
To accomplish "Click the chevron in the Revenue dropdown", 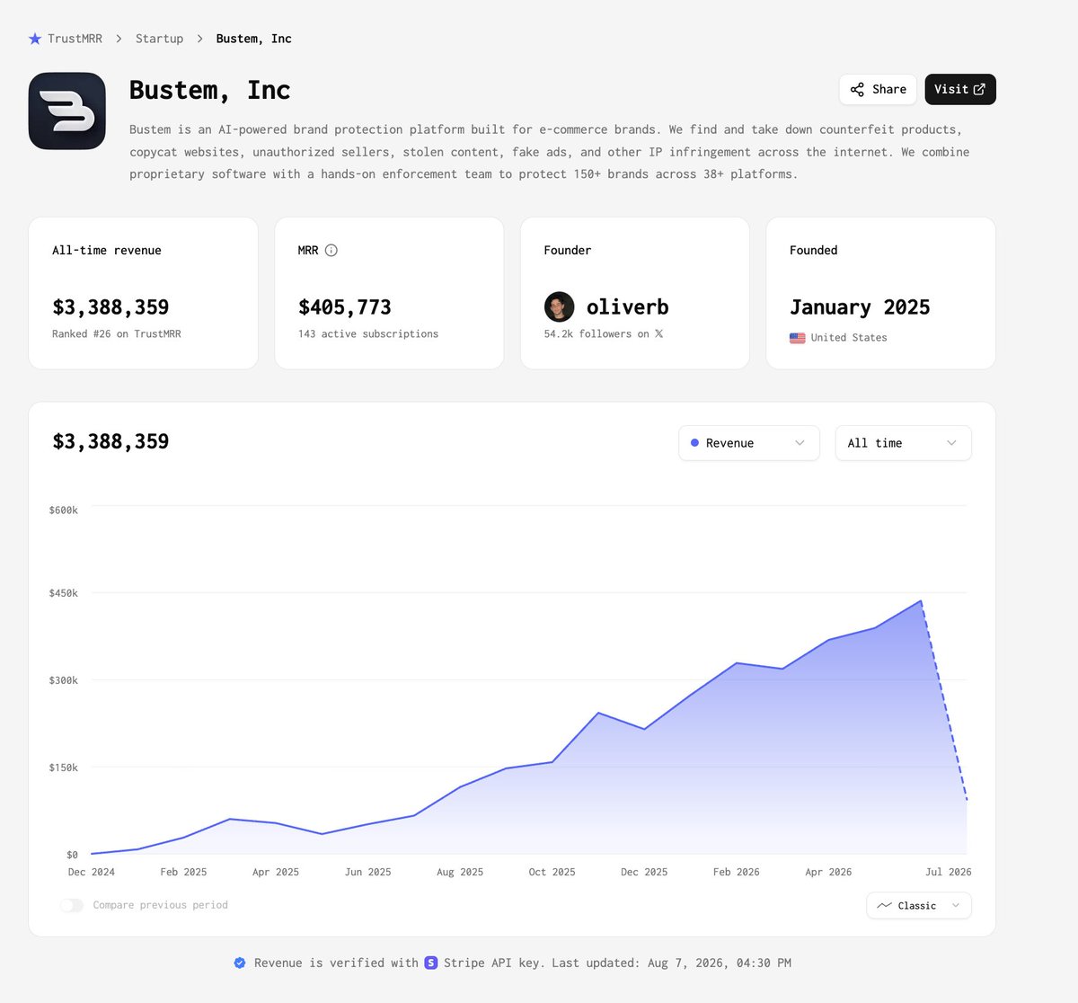I will click(x=800, y=443).
